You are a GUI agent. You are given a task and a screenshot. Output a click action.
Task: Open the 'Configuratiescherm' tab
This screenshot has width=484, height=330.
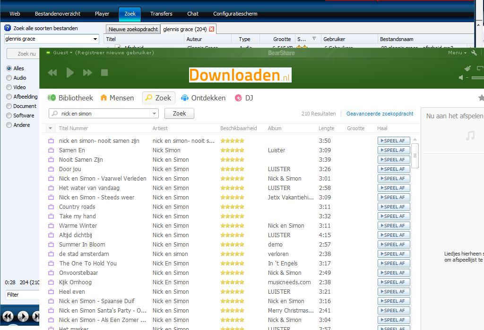coord(235,14)
